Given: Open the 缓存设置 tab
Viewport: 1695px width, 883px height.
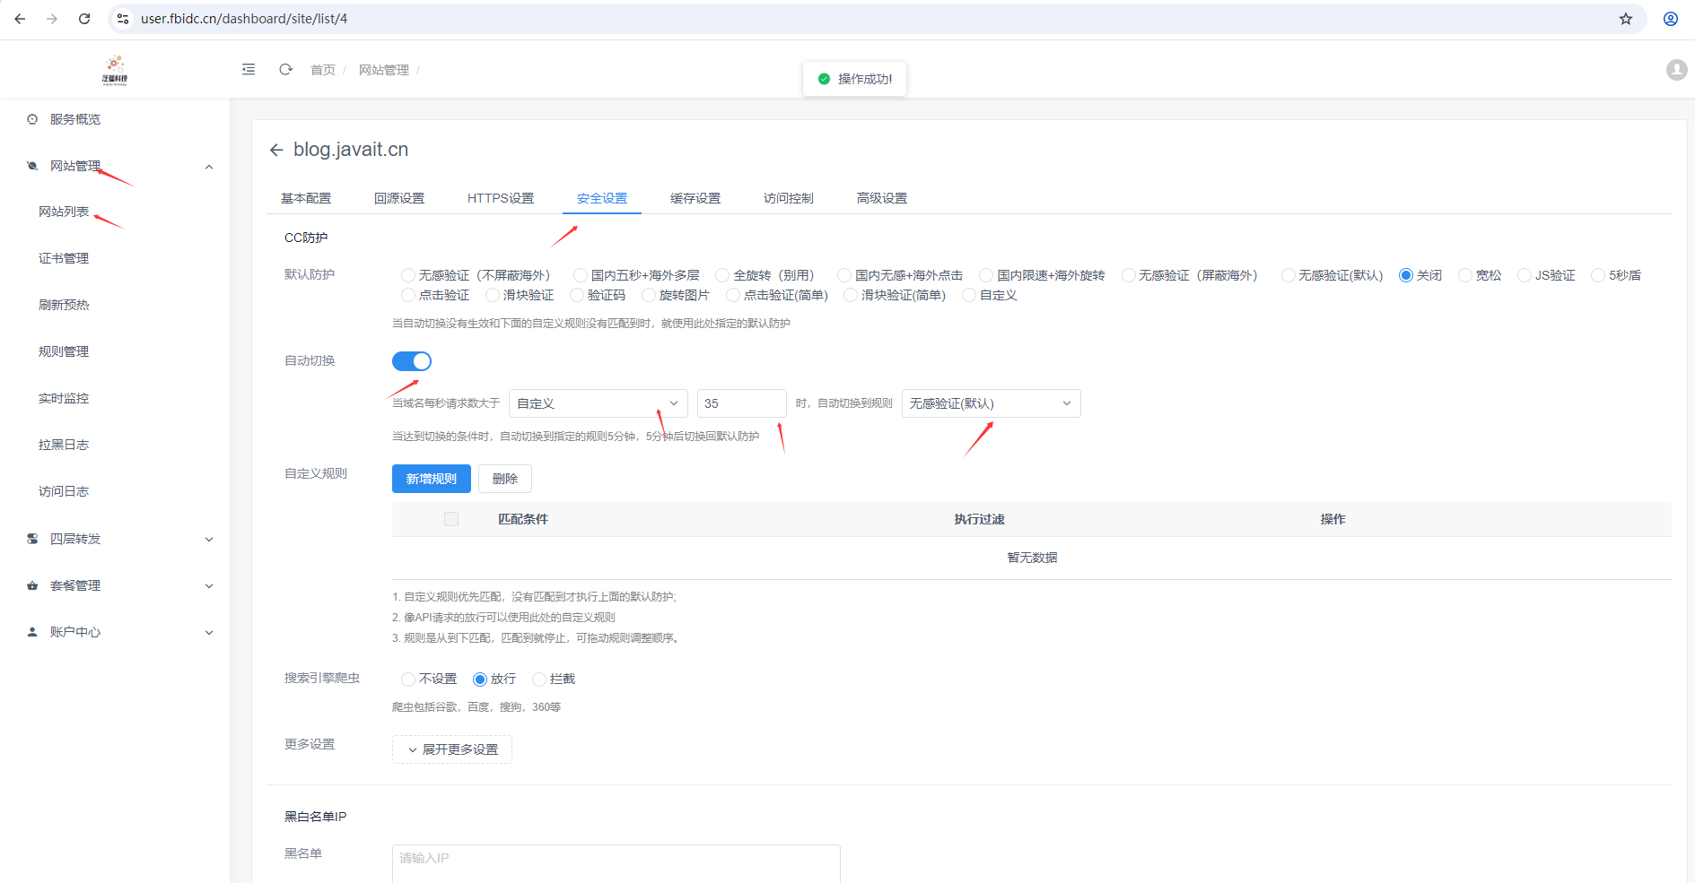Looking at the screenshot, I should pyautogui.click(x=695, y=198).
